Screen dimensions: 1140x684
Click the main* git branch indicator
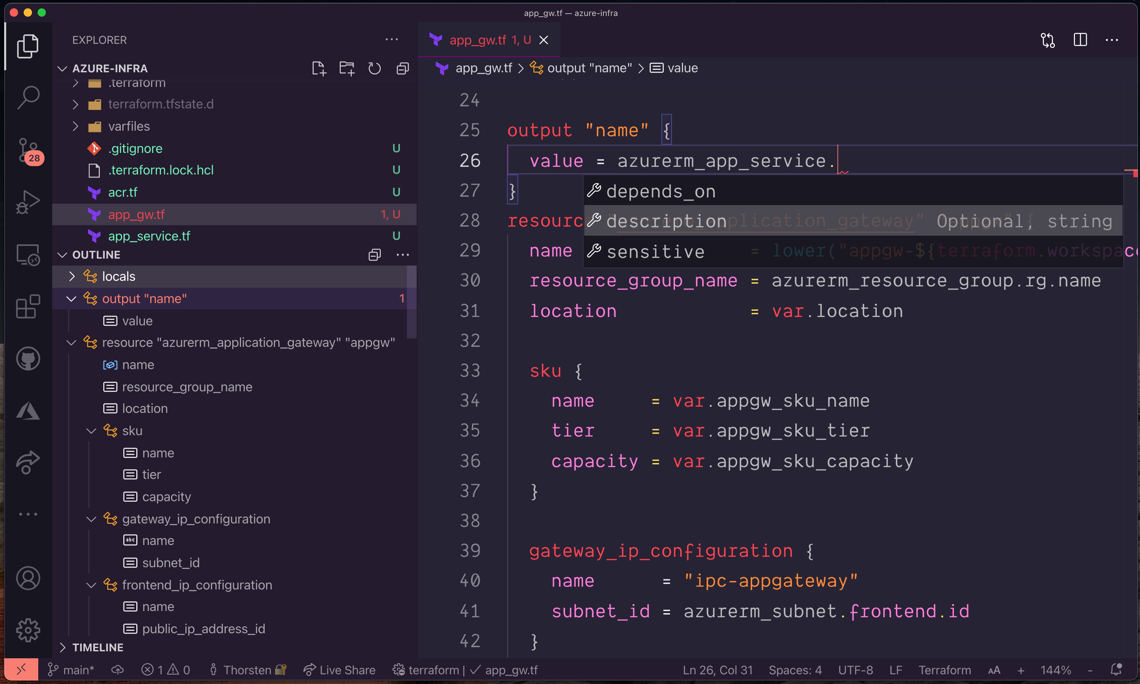(x=72, y=670)
